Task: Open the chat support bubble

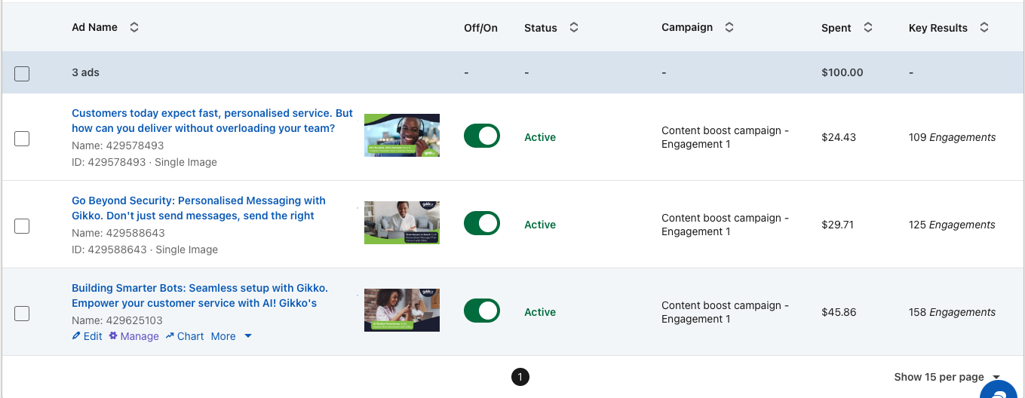Action: (1002, 390)
